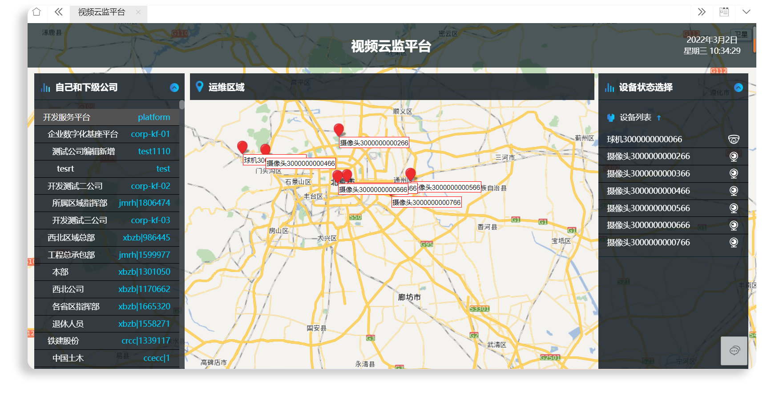This screenshot has width=775, height=400.
Task: Click the location pin icon beside 运维区域
Action: tap(200, 87)
